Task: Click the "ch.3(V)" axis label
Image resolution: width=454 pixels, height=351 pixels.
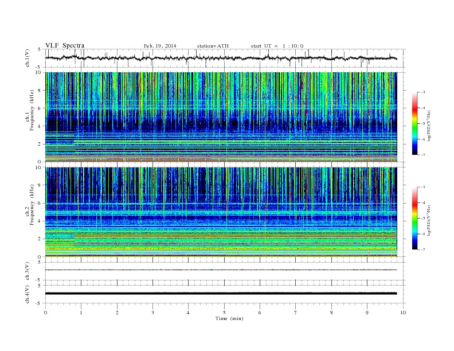Action: pyautogui.click(x=28, y=271)
